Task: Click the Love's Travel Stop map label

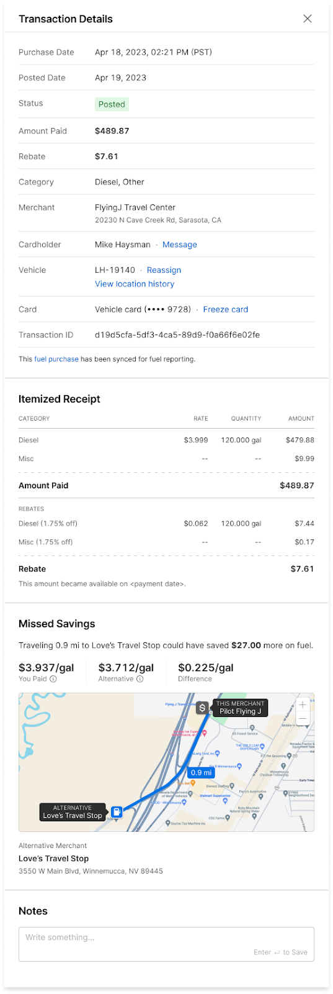Action: (x=72, y=812)
